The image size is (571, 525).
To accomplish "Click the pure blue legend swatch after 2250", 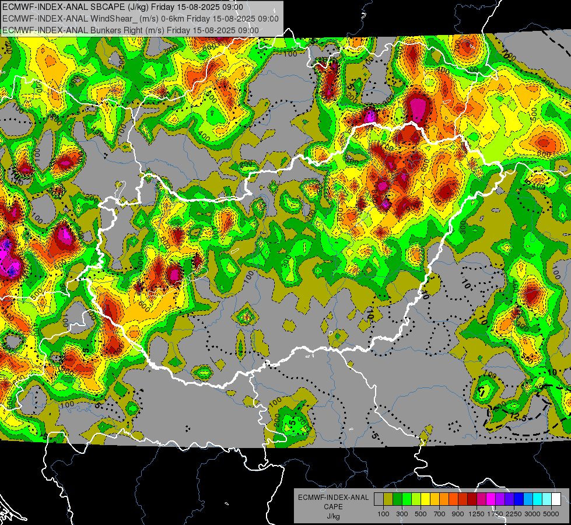I will pyautogui.click(x=519, y=499).
